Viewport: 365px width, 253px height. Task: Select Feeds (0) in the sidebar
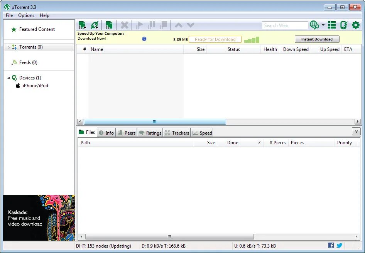[x=28, y=62]
